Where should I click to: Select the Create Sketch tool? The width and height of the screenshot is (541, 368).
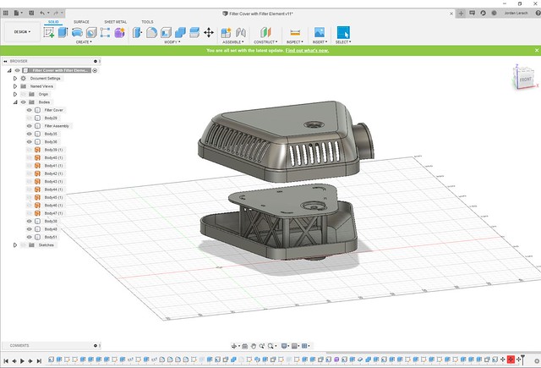49,32
